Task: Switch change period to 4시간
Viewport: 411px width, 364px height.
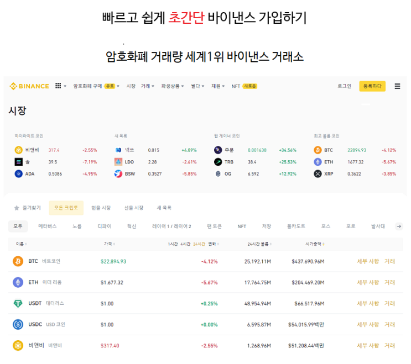Action: [x=185, y=244]
